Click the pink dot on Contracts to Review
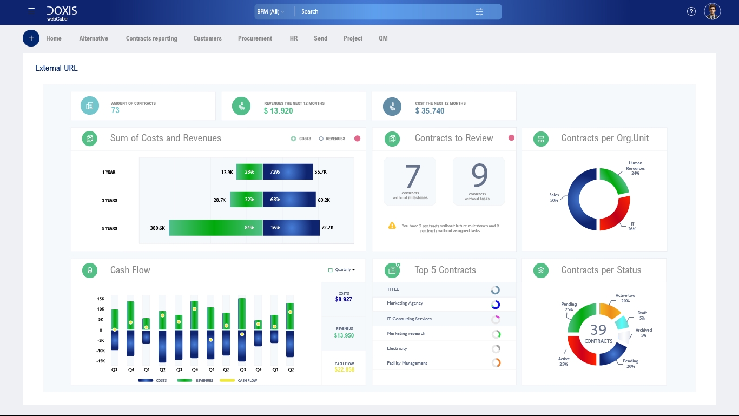Screen dimensions: 739x416 (511, 138)
